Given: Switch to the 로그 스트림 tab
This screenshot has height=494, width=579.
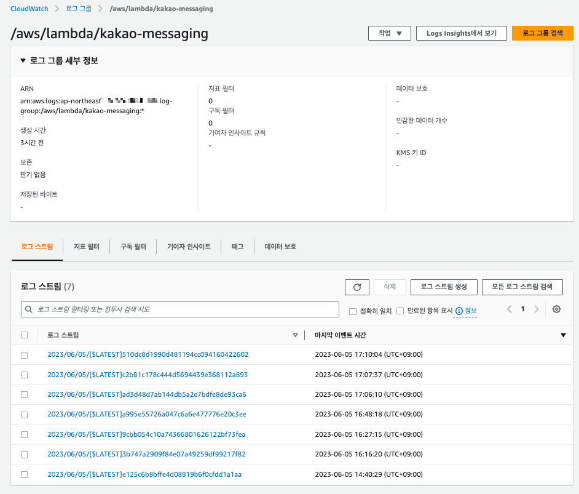Looking at the screenshot, I should (37, 247).
